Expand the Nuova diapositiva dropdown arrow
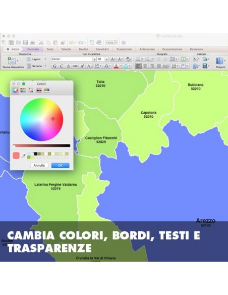Viewport: 228px width, 295px height. (18, 61)
